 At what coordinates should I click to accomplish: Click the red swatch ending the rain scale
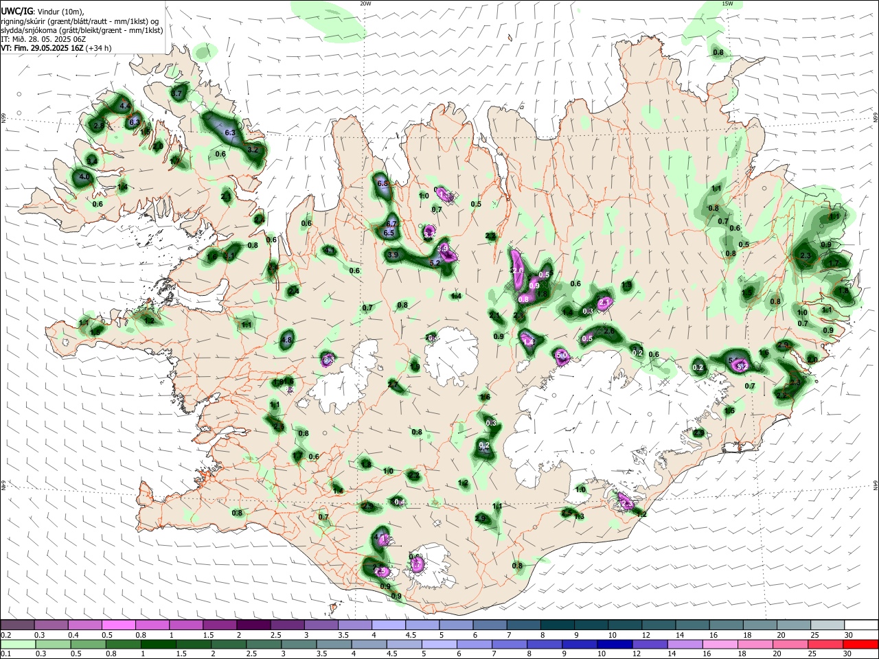coord(861,644)
